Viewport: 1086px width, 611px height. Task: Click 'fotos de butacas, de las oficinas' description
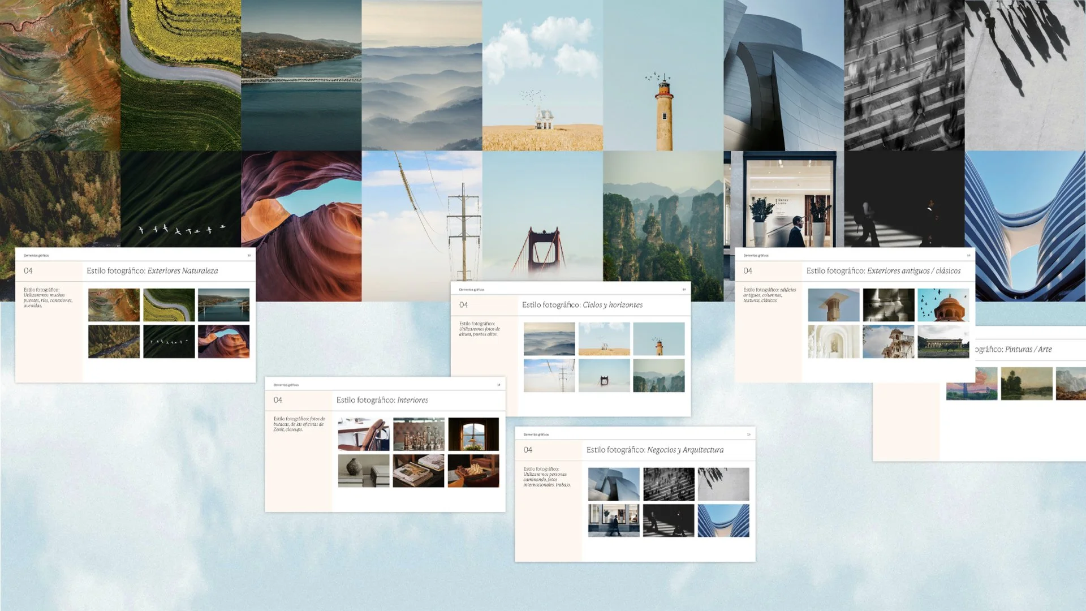click(x=299, y=424)
